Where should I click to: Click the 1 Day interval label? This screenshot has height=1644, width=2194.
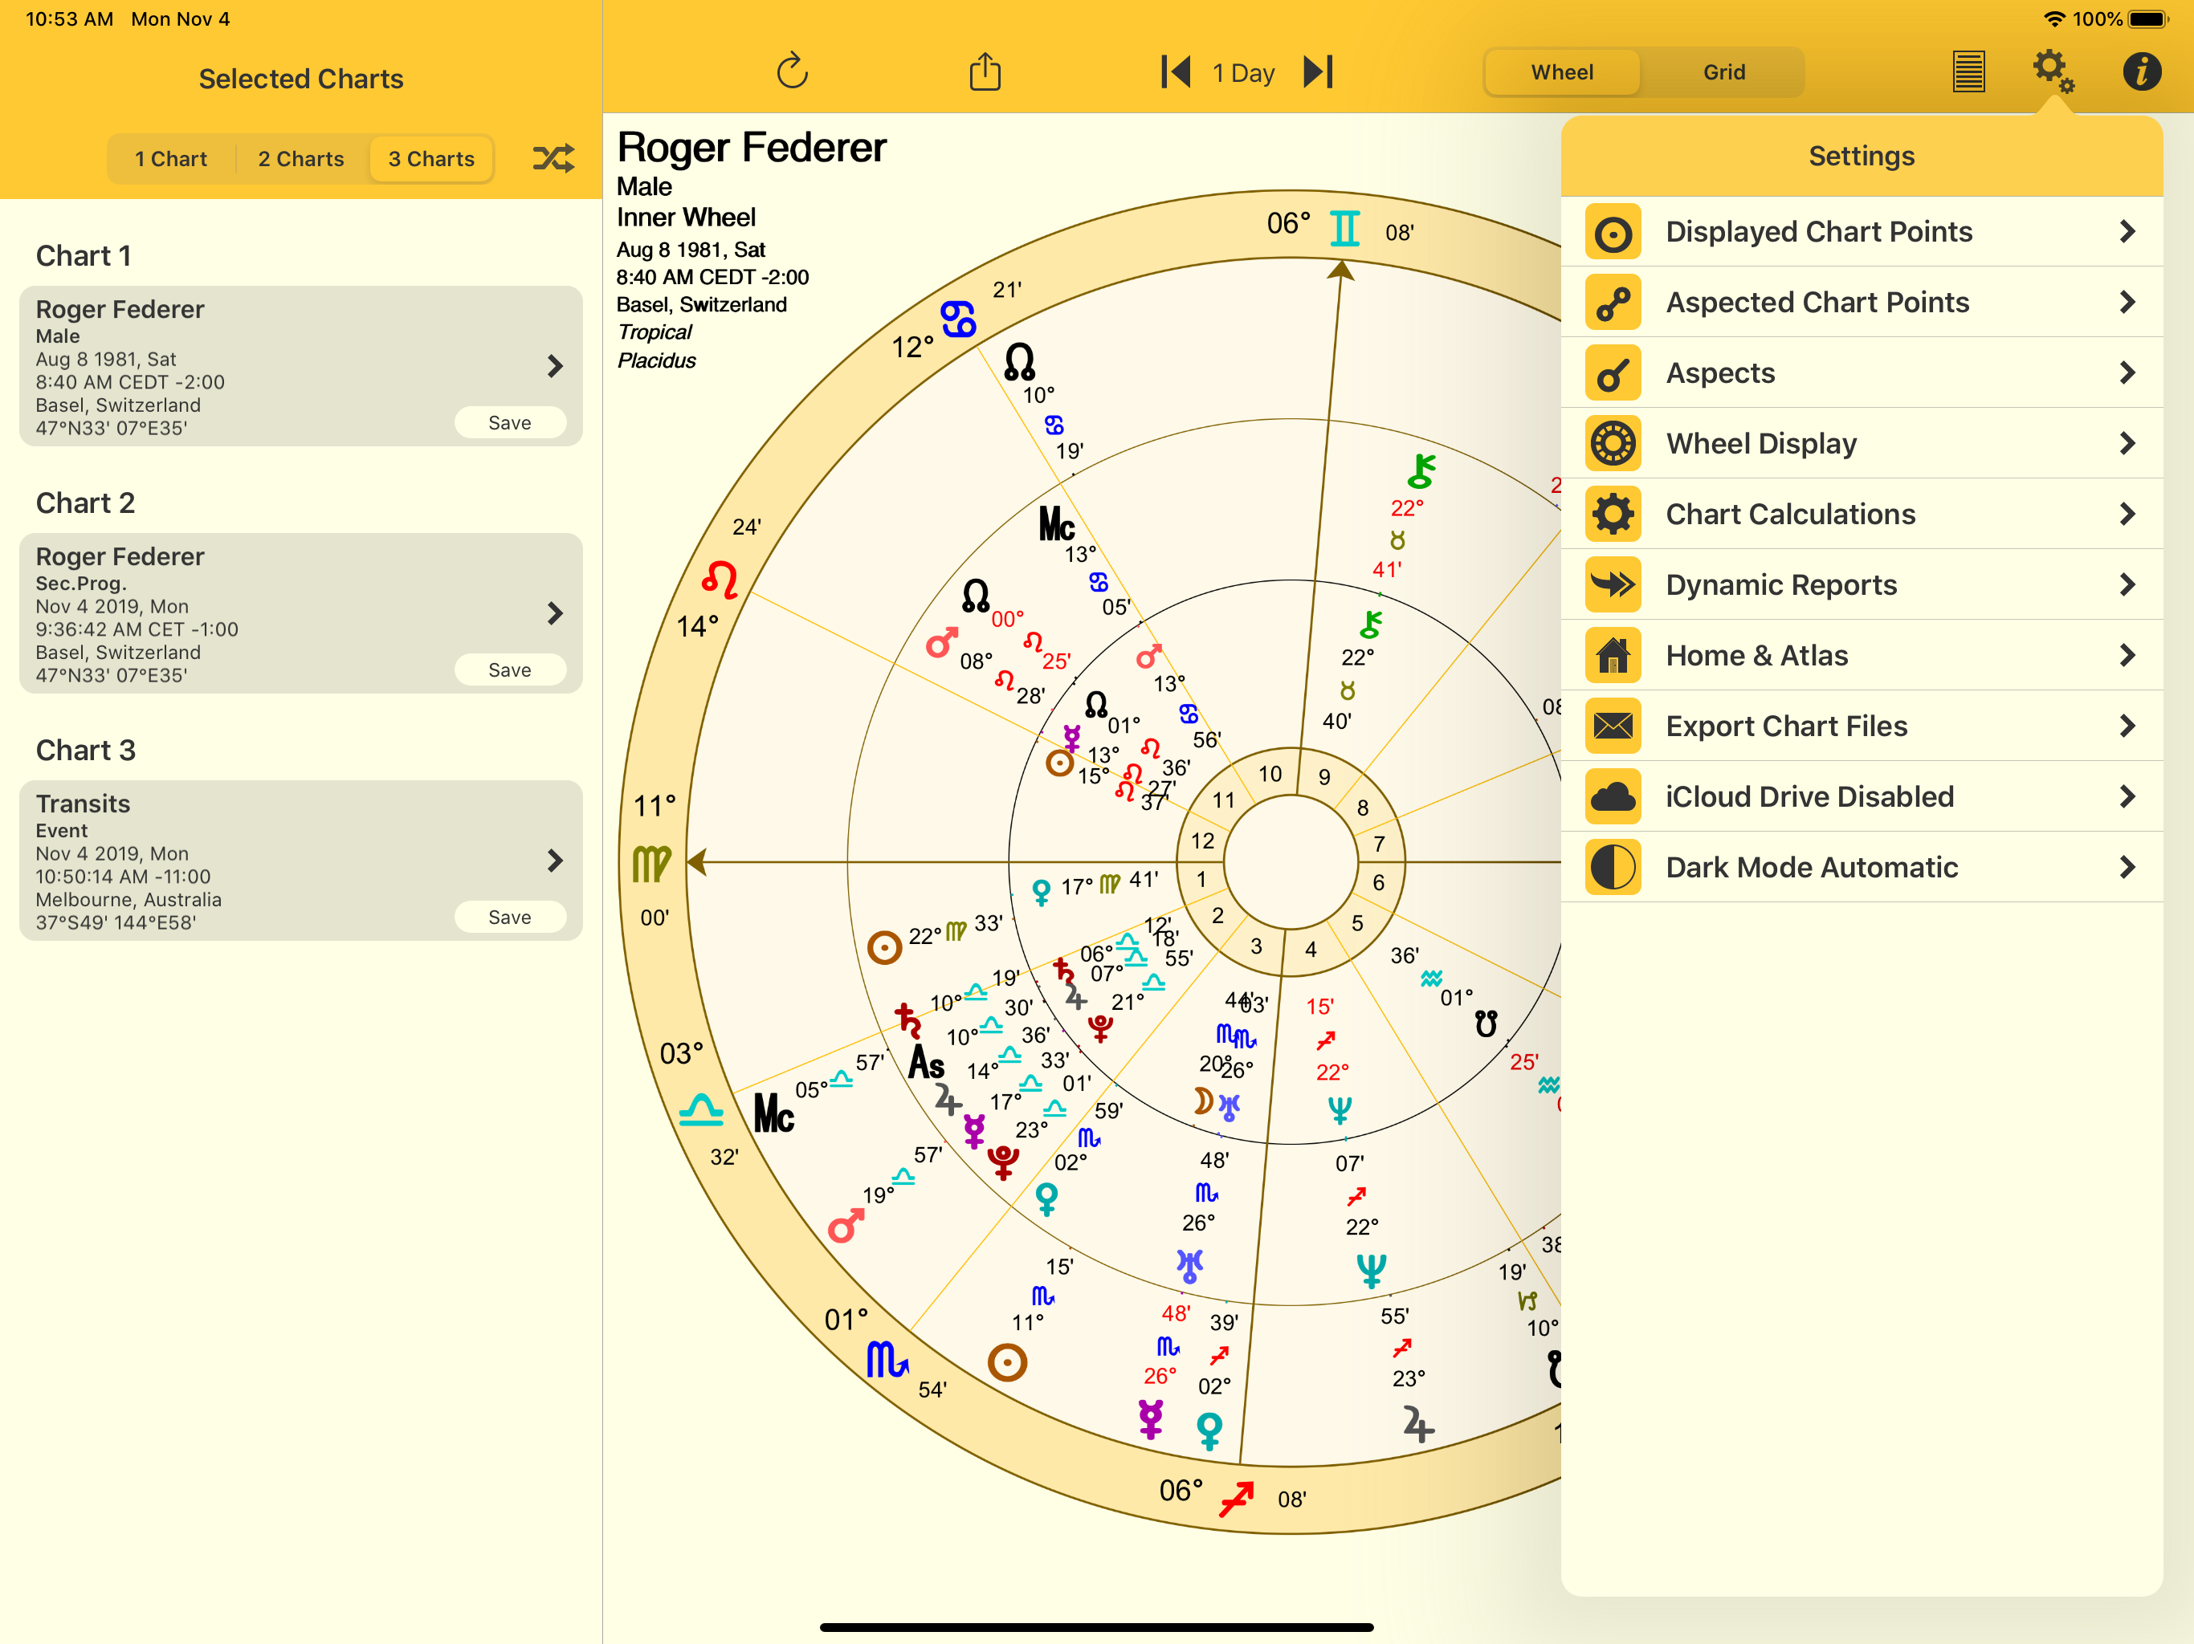(x=1243, y=72)
